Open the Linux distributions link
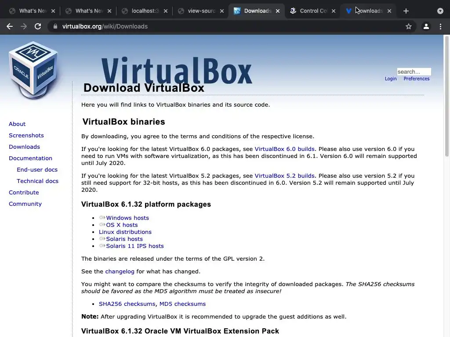This screenshot has width=450, height=337. [x=125, y=232]
